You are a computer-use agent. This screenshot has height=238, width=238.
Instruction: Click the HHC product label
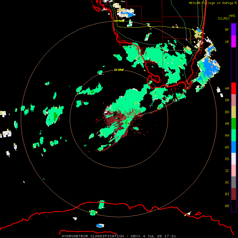[232, 16]
